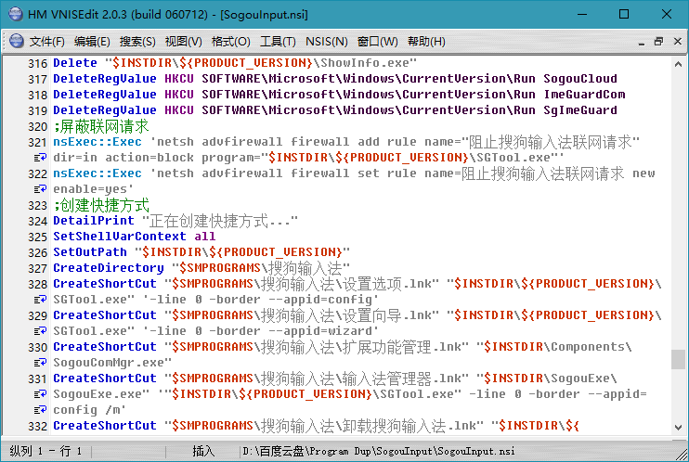
Task: Open the 文件(F) menu
Action: [x=46, y=42]
